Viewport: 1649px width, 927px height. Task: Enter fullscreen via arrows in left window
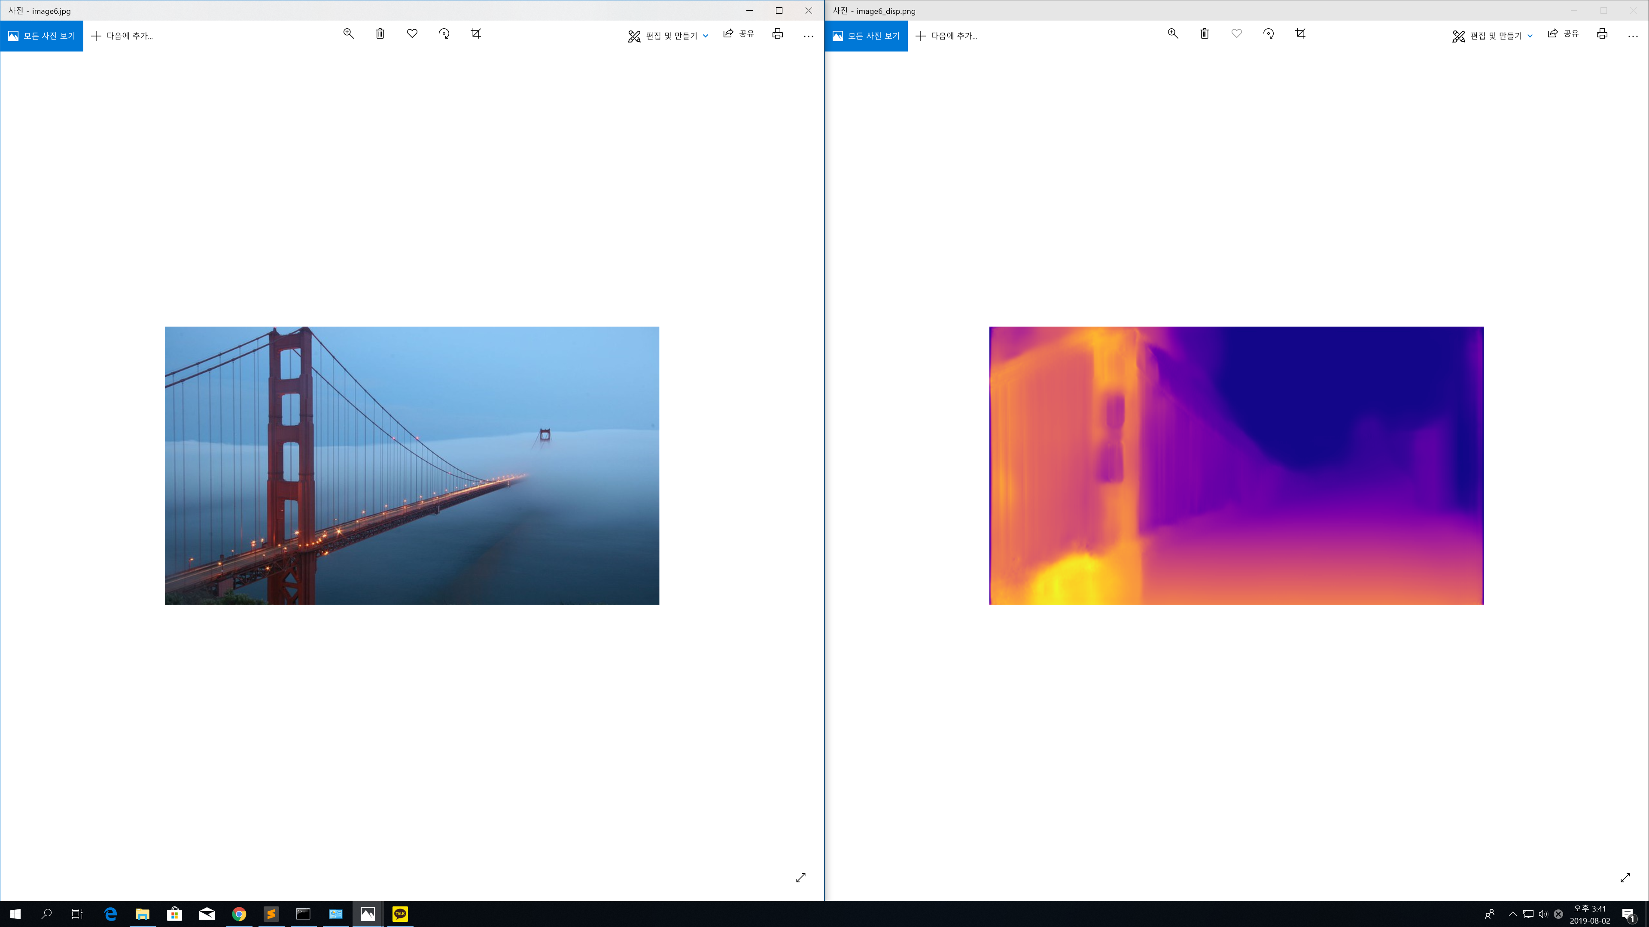tap(801, 878)
